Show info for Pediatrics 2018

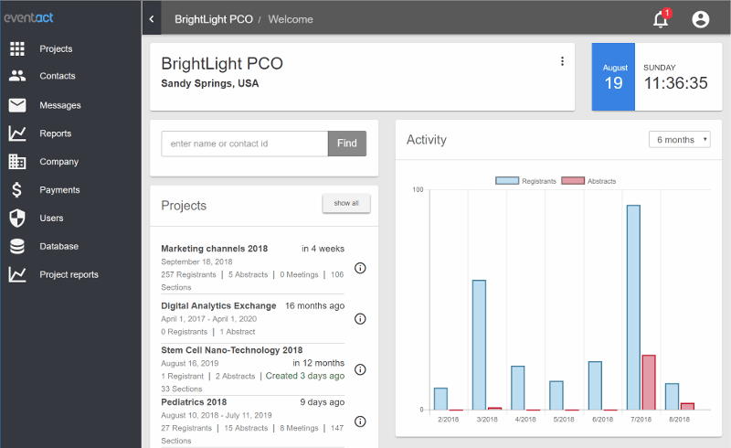pyautogui.click(x=360, y=421)
